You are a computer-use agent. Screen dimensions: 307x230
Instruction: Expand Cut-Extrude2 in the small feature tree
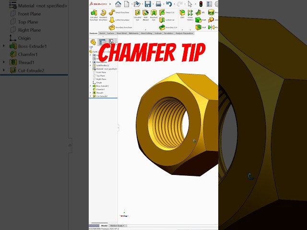[x=91, y=96]
